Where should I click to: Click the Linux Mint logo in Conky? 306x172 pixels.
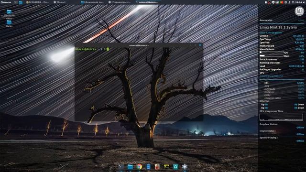[299, 11]
